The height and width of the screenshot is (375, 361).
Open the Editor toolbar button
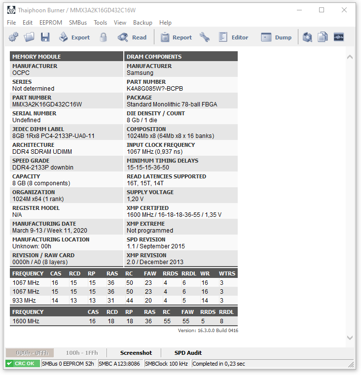tap(233, 37)
